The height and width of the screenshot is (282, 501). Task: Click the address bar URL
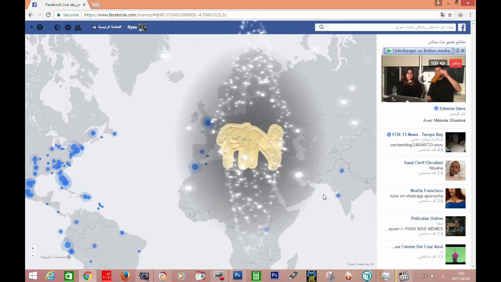coord(155,15)
